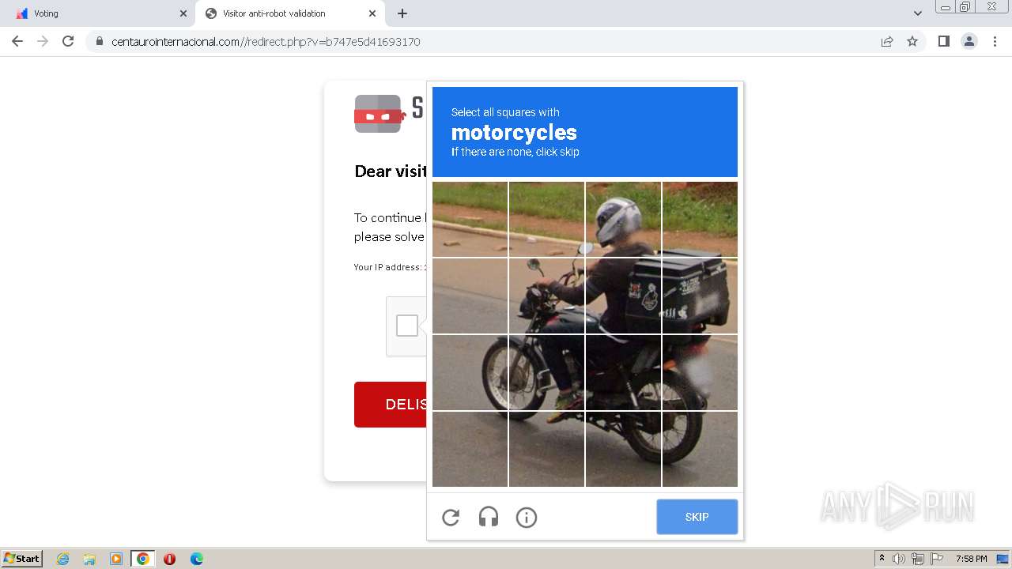Select the tile showing the rider's shoe on footpeg
The height and width of the screenshot is (569, 1012).
point(546,450)
